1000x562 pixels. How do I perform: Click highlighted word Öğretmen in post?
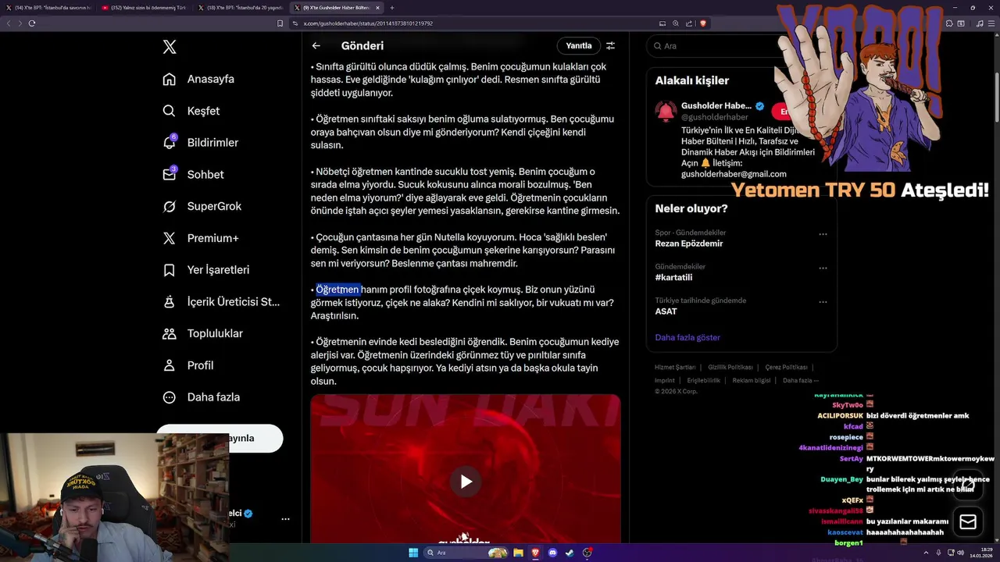click(339, 290)
